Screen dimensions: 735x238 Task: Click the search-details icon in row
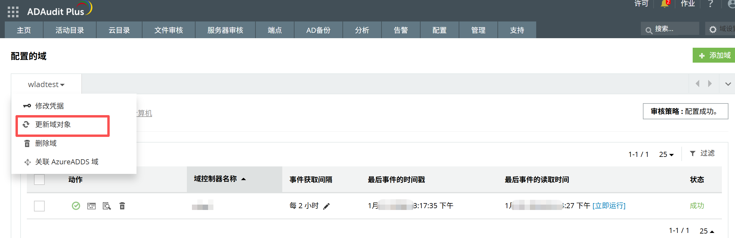coord(107,206)
